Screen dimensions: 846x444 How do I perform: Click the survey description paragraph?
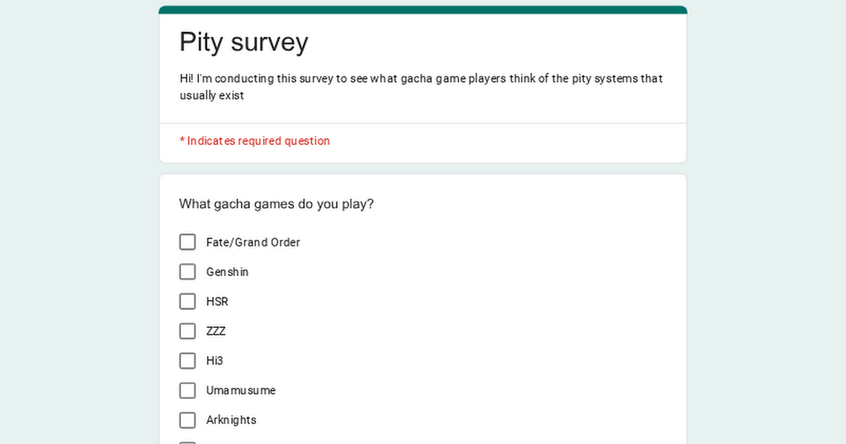pyautogui.click(x=421, y=87)
